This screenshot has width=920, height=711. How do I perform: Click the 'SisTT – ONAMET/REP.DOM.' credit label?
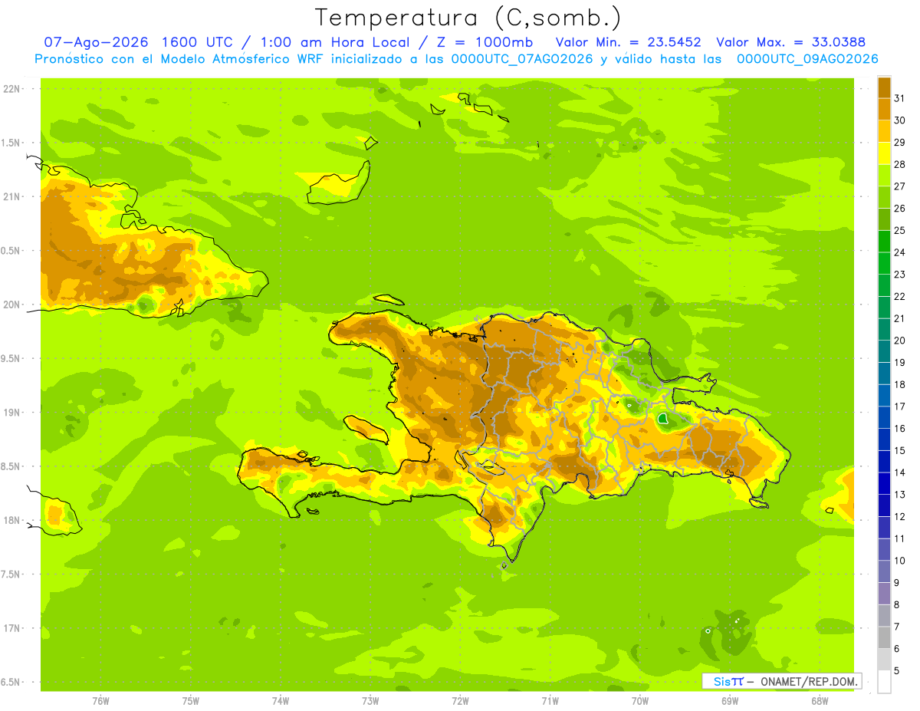(783, 681)
